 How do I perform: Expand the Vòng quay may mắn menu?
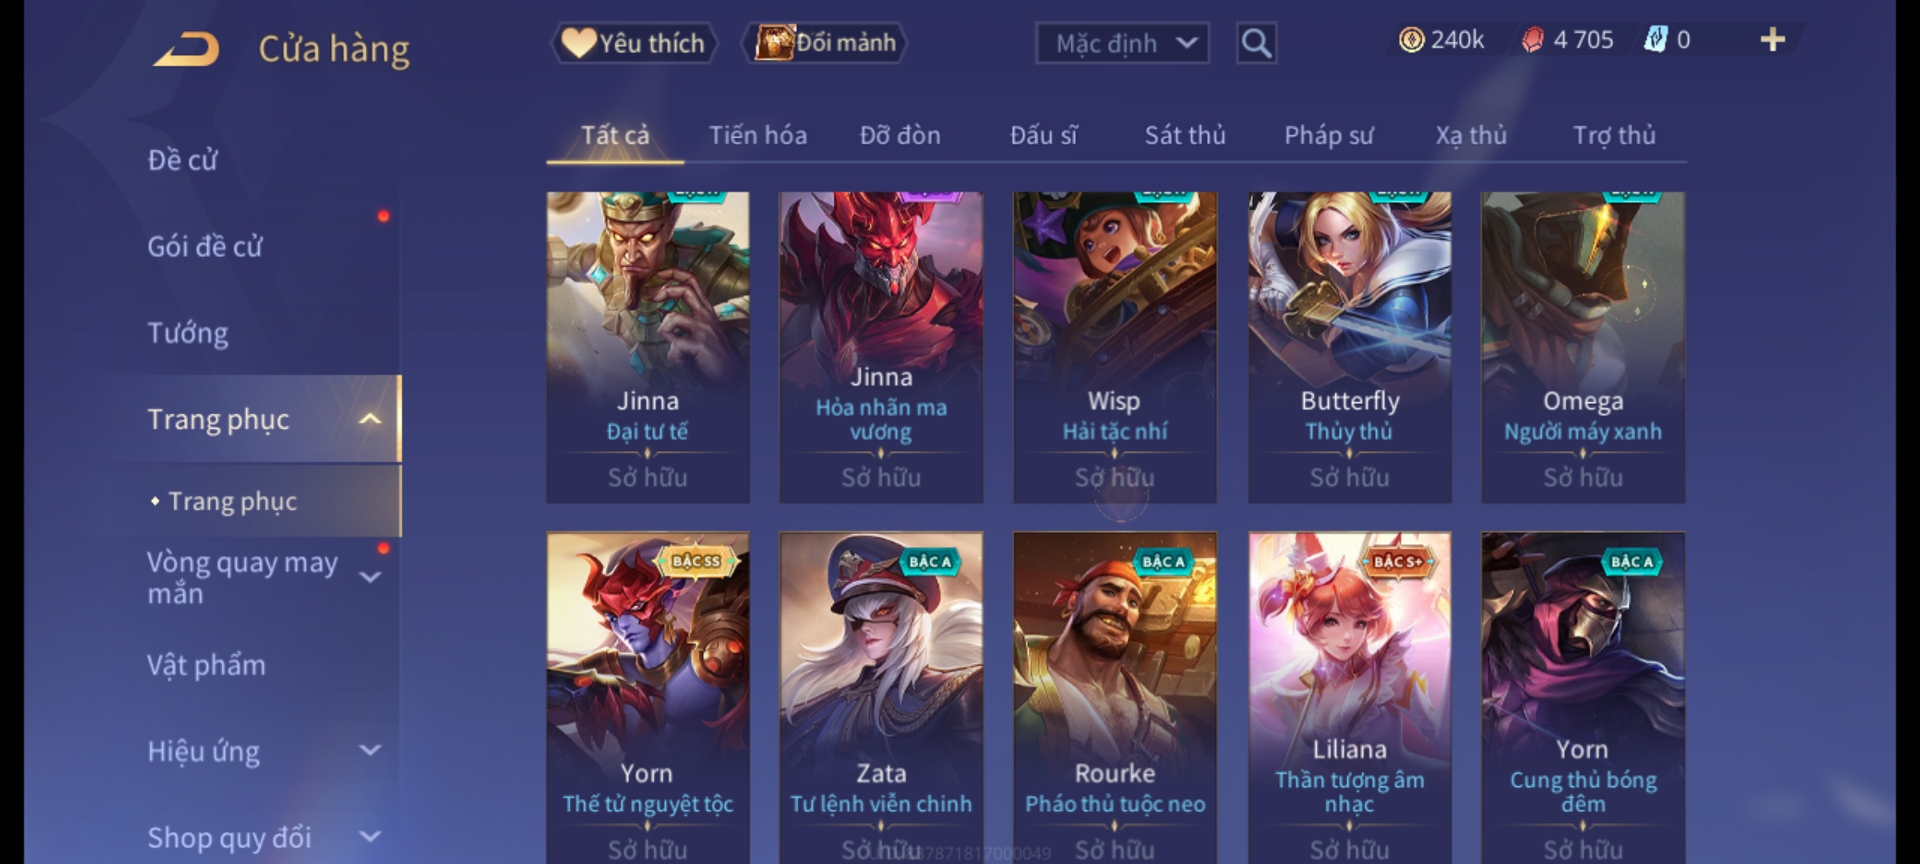point(370,577)
